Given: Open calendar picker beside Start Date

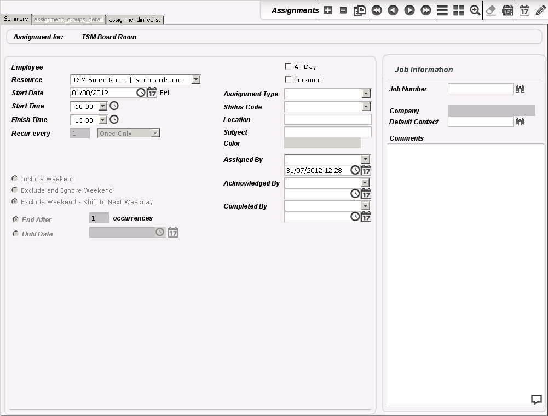Looking at the screenshot, I should 152,93.
